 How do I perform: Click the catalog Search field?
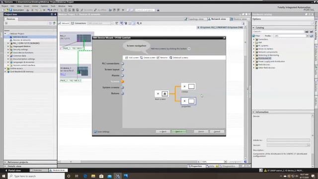(x=278, y=32)
